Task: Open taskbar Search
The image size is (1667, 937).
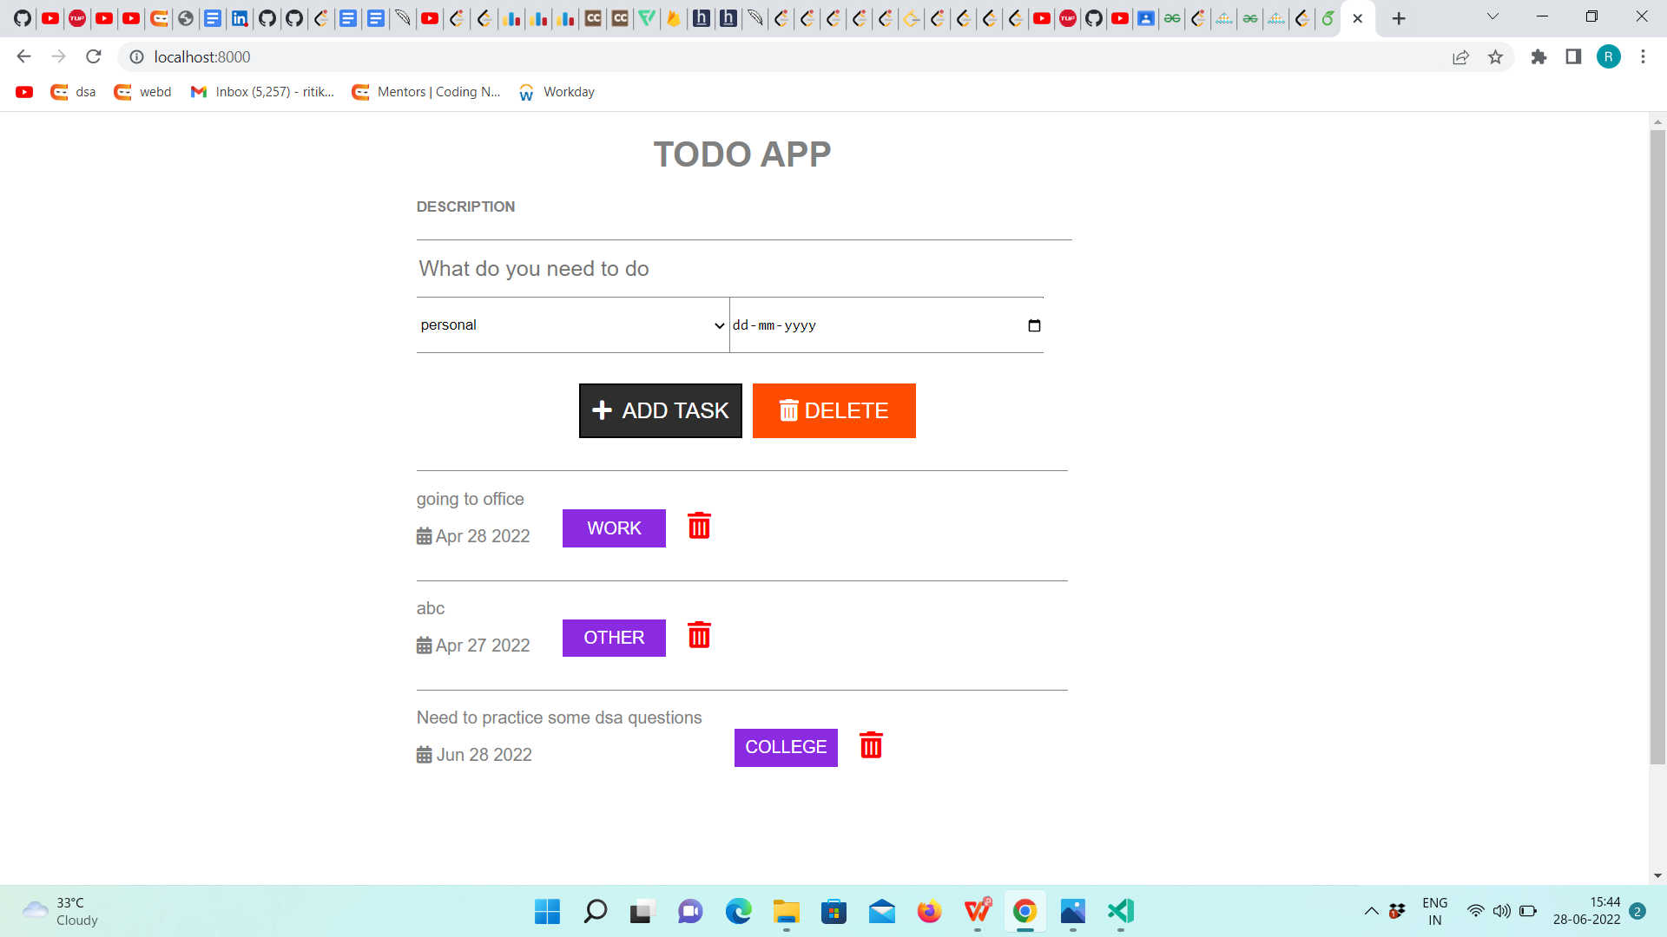Action: point(595,911)
